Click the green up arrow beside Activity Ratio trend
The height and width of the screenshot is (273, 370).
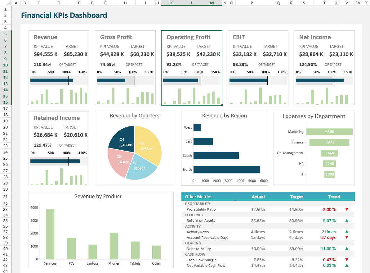point(347,232)
